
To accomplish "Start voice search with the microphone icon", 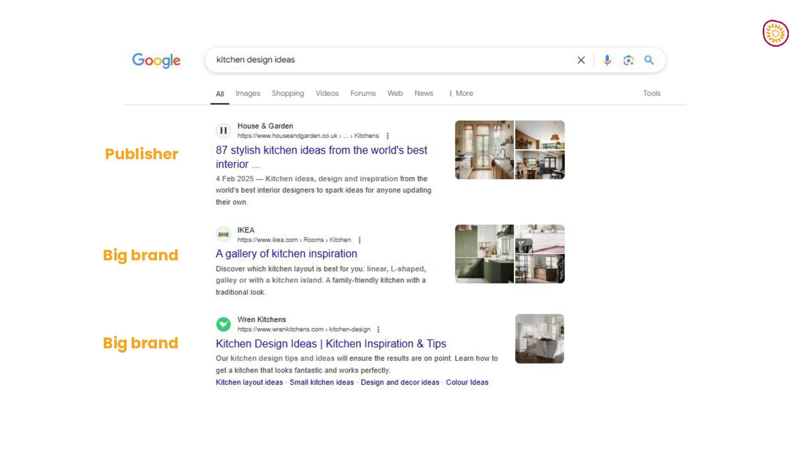I will pyautogui.click(x=607, y=60).
